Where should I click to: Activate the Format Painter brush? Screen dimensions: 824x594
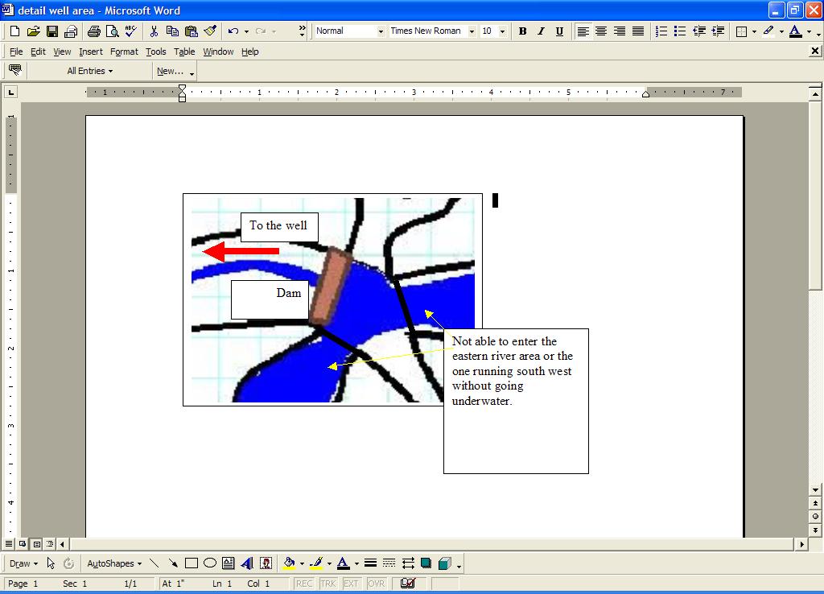click(210, 31)
